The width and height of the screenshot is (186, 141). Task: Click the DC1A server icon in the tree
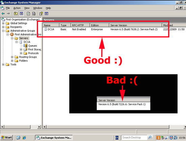click(x=21, y=42)
